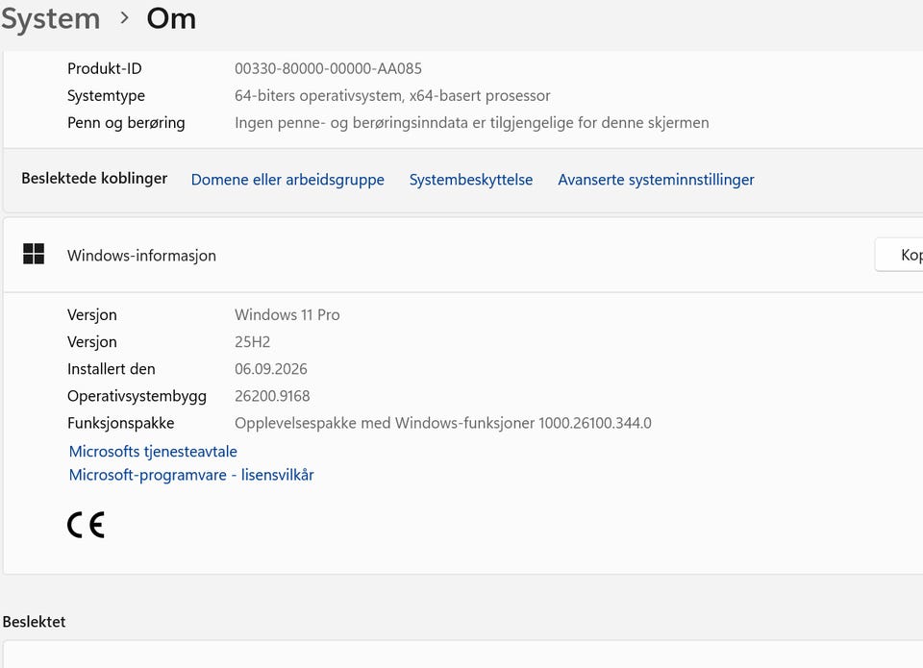Viewport: 923px width, 668px height.
Task: Copy Windows info with the Kopier button
Action: coord(900,255)
